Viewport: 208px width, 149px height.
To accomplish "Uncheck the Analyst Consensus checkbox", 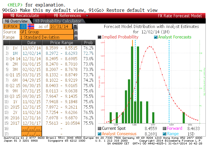I will point(99,134).
